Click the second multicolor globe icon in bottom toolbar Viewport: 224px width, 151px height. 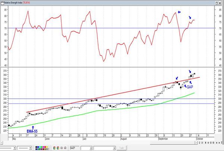click(x=58, y=148)
